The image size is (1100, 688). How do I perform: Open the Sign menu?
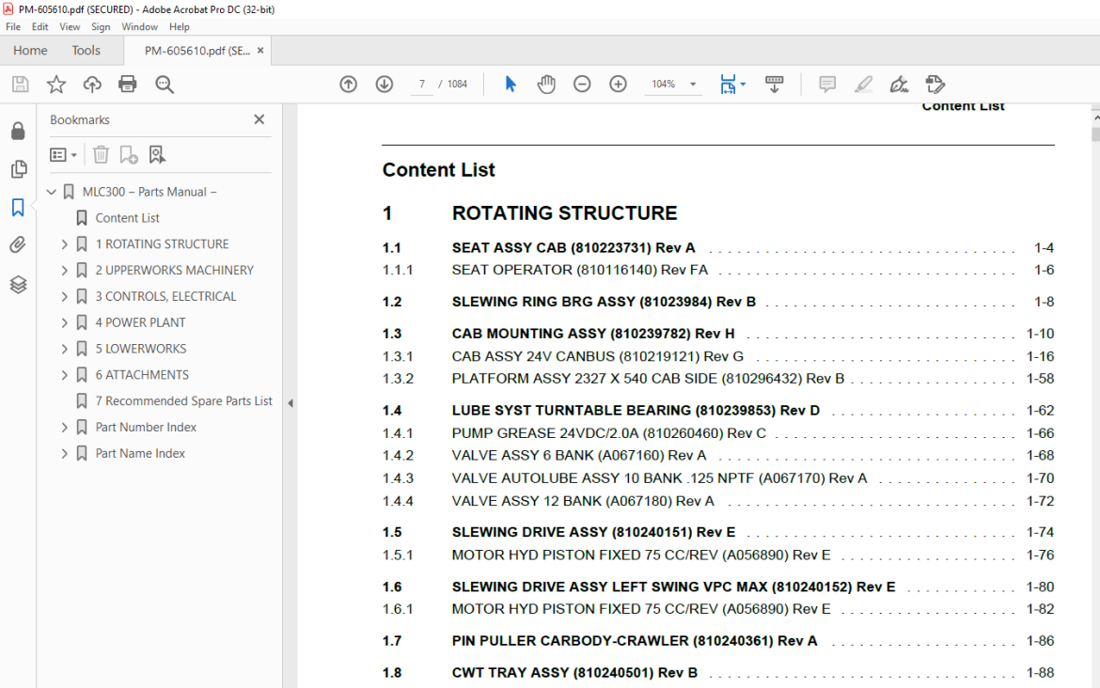coord(101,26)
